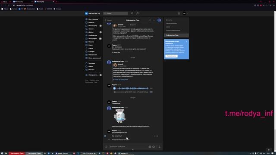
Task: Reload the page in the browser
Action: click(x=9, y=6)
